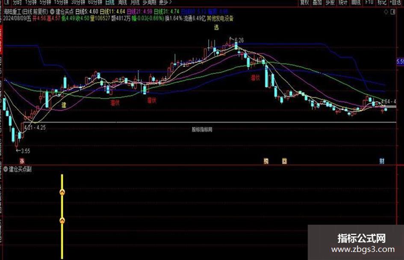Click the lower yellow arrow signal marker
This screenshot has height=260, width=404.
(62, 221)
